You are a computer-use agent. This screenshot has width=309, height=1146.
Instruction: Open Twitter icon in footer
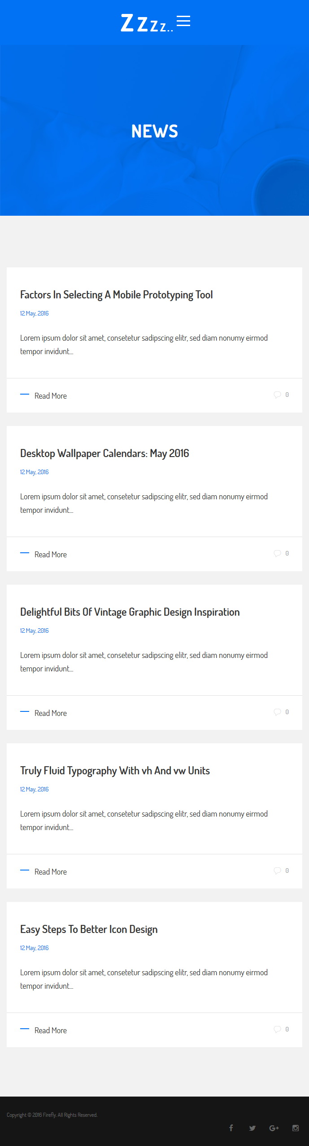point(252,1128)
